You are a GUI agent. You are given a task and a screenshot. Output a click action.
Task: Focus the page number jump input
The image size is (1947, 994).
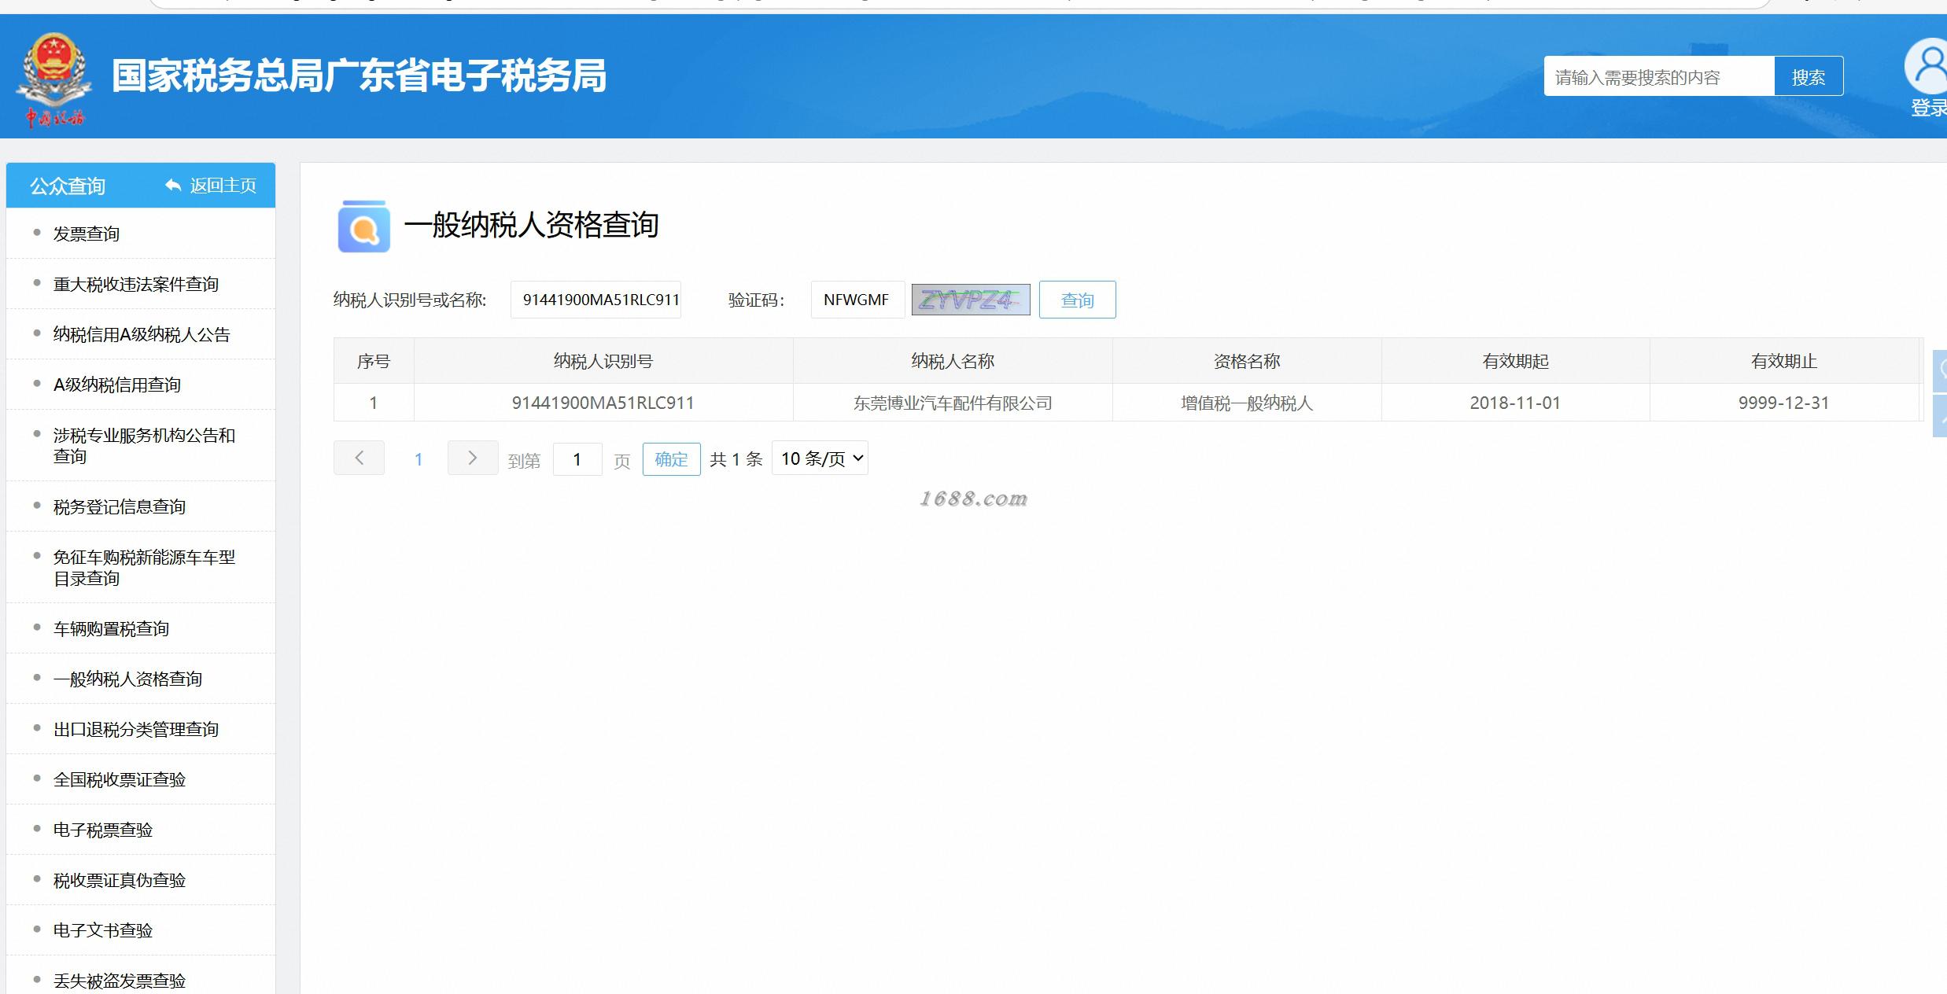coord(577,459)
